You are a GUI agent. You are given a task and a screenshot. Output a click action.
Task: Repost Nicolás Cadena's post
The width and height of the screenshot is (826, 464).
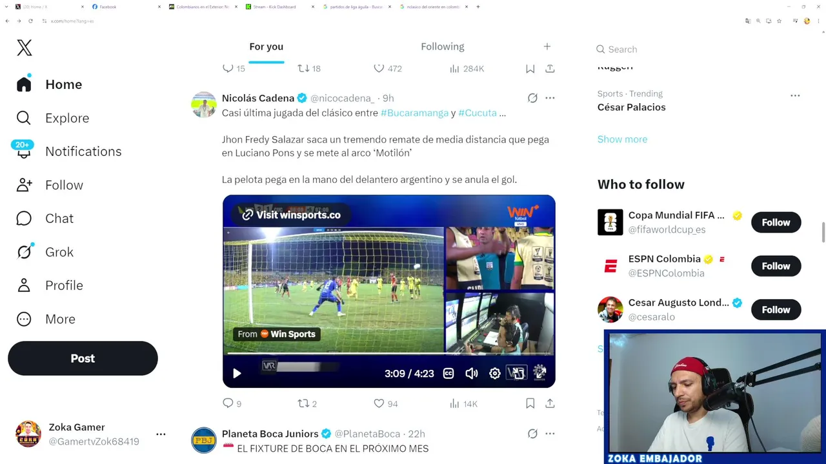coord(307,403)
